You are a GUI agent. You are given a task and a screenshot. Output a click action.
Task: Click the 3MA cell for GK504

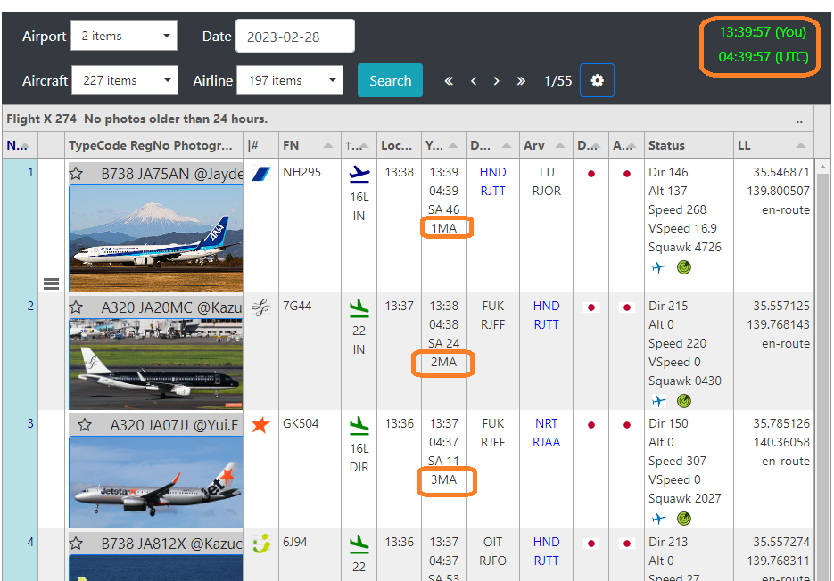443,479
